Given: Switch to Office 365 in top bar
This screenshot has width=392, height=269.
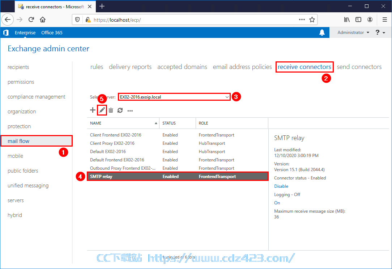Looking at the screenshot, I should tap(52, 33).
